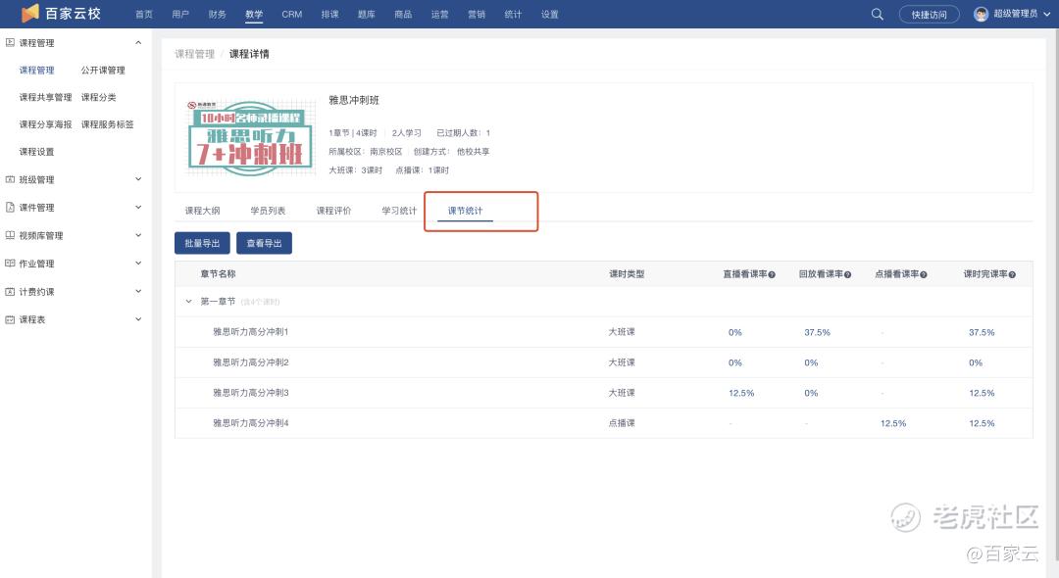Switch to the 课程大纲 tab
The height and width of the screenshot is (578, 1059).
[203, 211]
